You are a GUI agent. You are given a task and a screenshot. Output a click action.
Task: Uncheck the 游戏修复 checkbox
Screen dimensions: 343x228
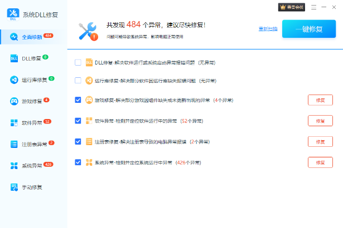(78, 100)
